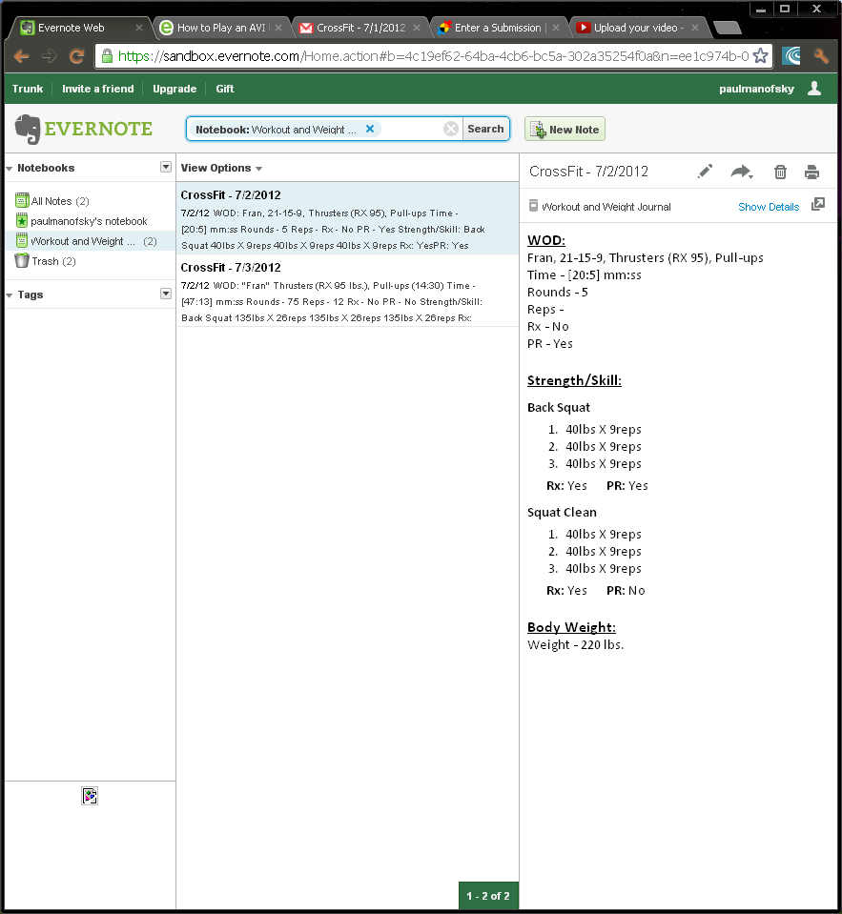842x914 pixels.
Task: Open the Trunk menu item
Action: pyautogui.click(x=28, y=89)
